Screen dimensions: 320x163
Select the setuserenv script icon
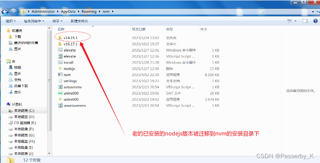pyautogui.click(x=60, y=87)
